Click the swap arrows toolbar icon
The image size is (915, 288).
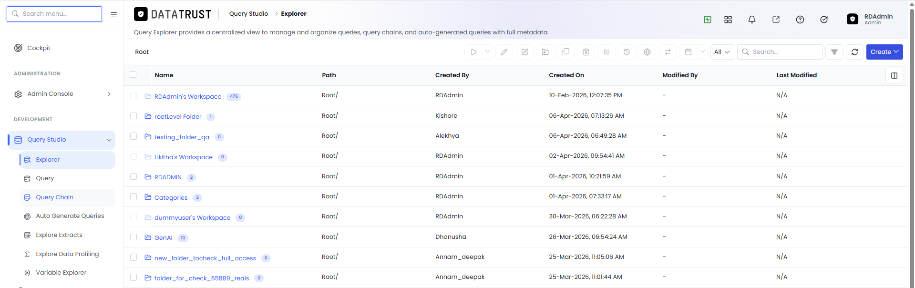[668, 52]
